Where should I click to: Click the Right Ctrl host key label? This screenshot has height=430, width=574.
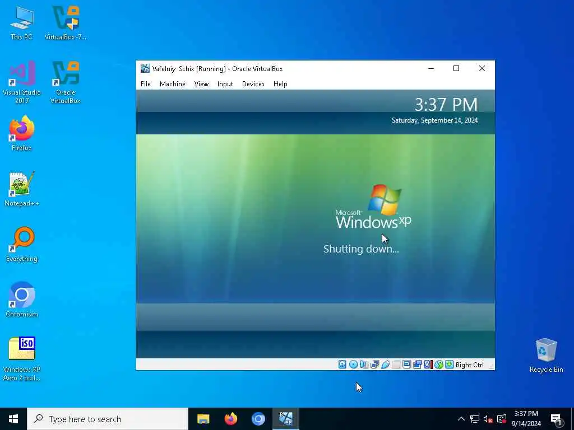point(469,365)
